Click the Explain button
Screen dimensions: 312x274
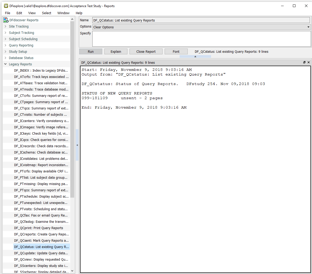pyautogui.click(x=116, y=51)
